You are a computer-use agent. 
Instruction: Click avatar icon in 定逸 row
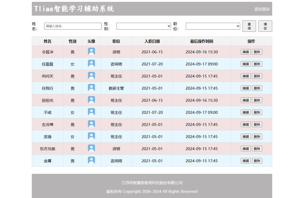pyautogui.click(x=91, y=136)
